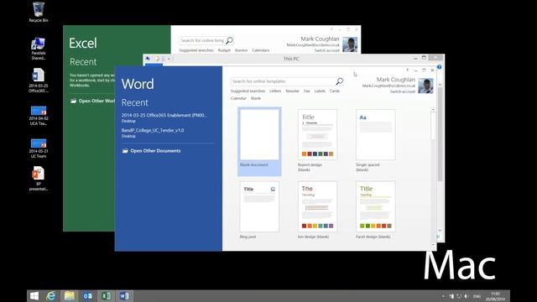Select the 2014-04-02 UCA desktop icon
This screenshot has height=302, width=537.
click(39, 116)
